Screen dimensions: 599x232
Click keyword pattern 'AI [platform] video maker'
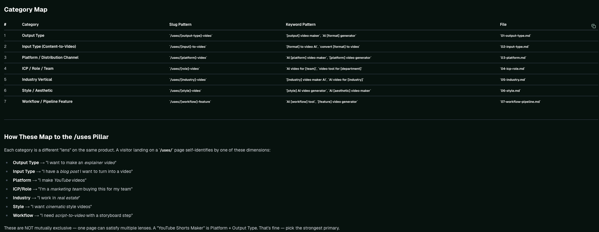(306, 58)
